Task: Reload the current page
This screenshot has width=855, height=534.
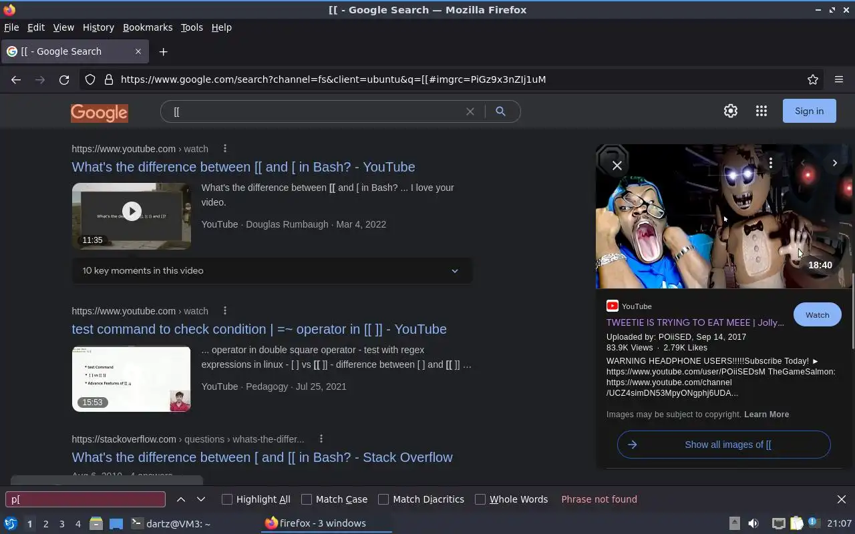Action: click(x=64, y=79)
